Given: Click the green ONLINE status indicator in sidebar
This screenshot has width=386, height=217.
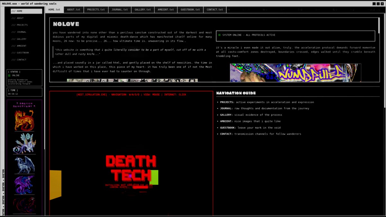Looking at the screenshot, I should 9,76.
